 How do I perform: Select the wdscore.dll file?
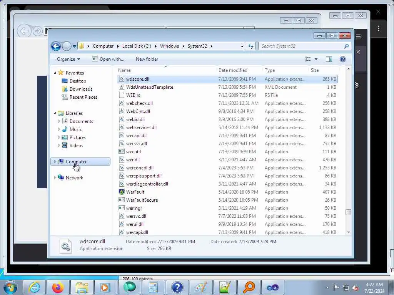tap(227, 79)
